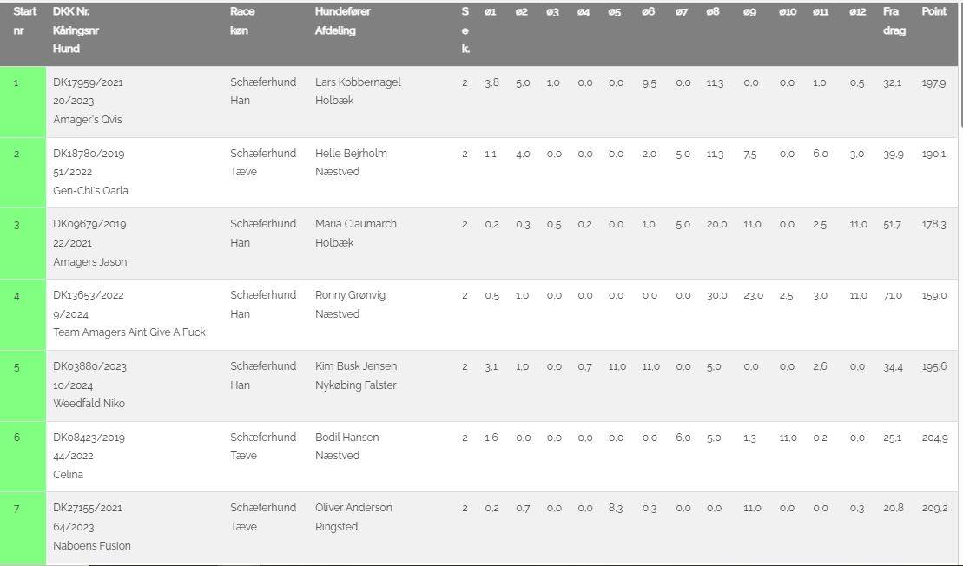Click the "Race køn" column header
Image resolution: width=963 pixels, height=566 pixels.
coord(242,22)
